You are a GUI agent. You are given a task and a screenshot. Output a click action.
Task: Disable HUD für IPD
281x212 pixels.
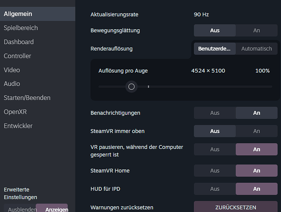(x=215, y=189)
